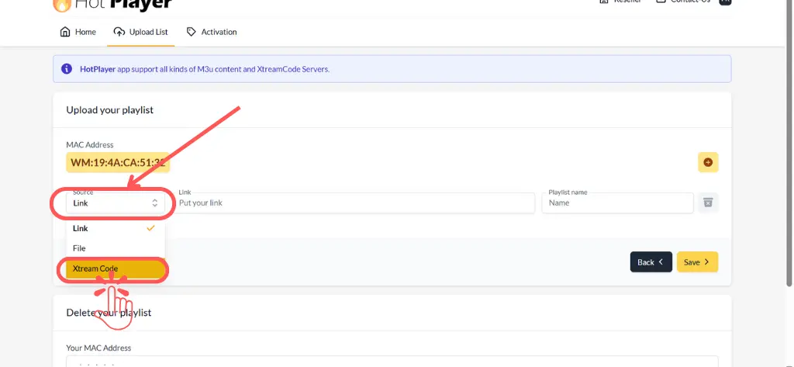Screen dimensions: 794x367
Task: Open the Home tab
Action: [78, 32]
